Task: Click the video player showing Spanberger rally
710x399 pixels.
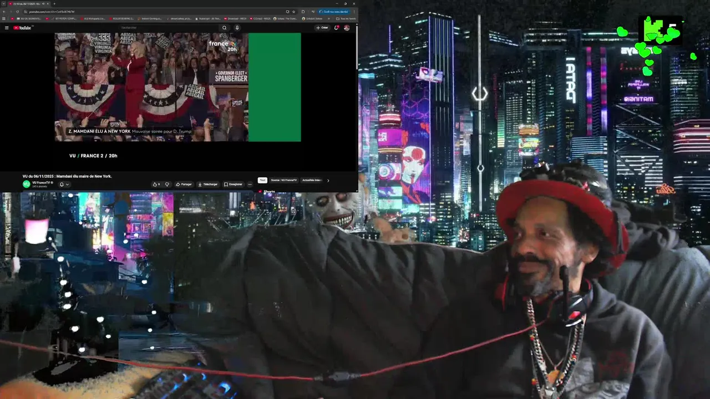Action: point(177,87)
